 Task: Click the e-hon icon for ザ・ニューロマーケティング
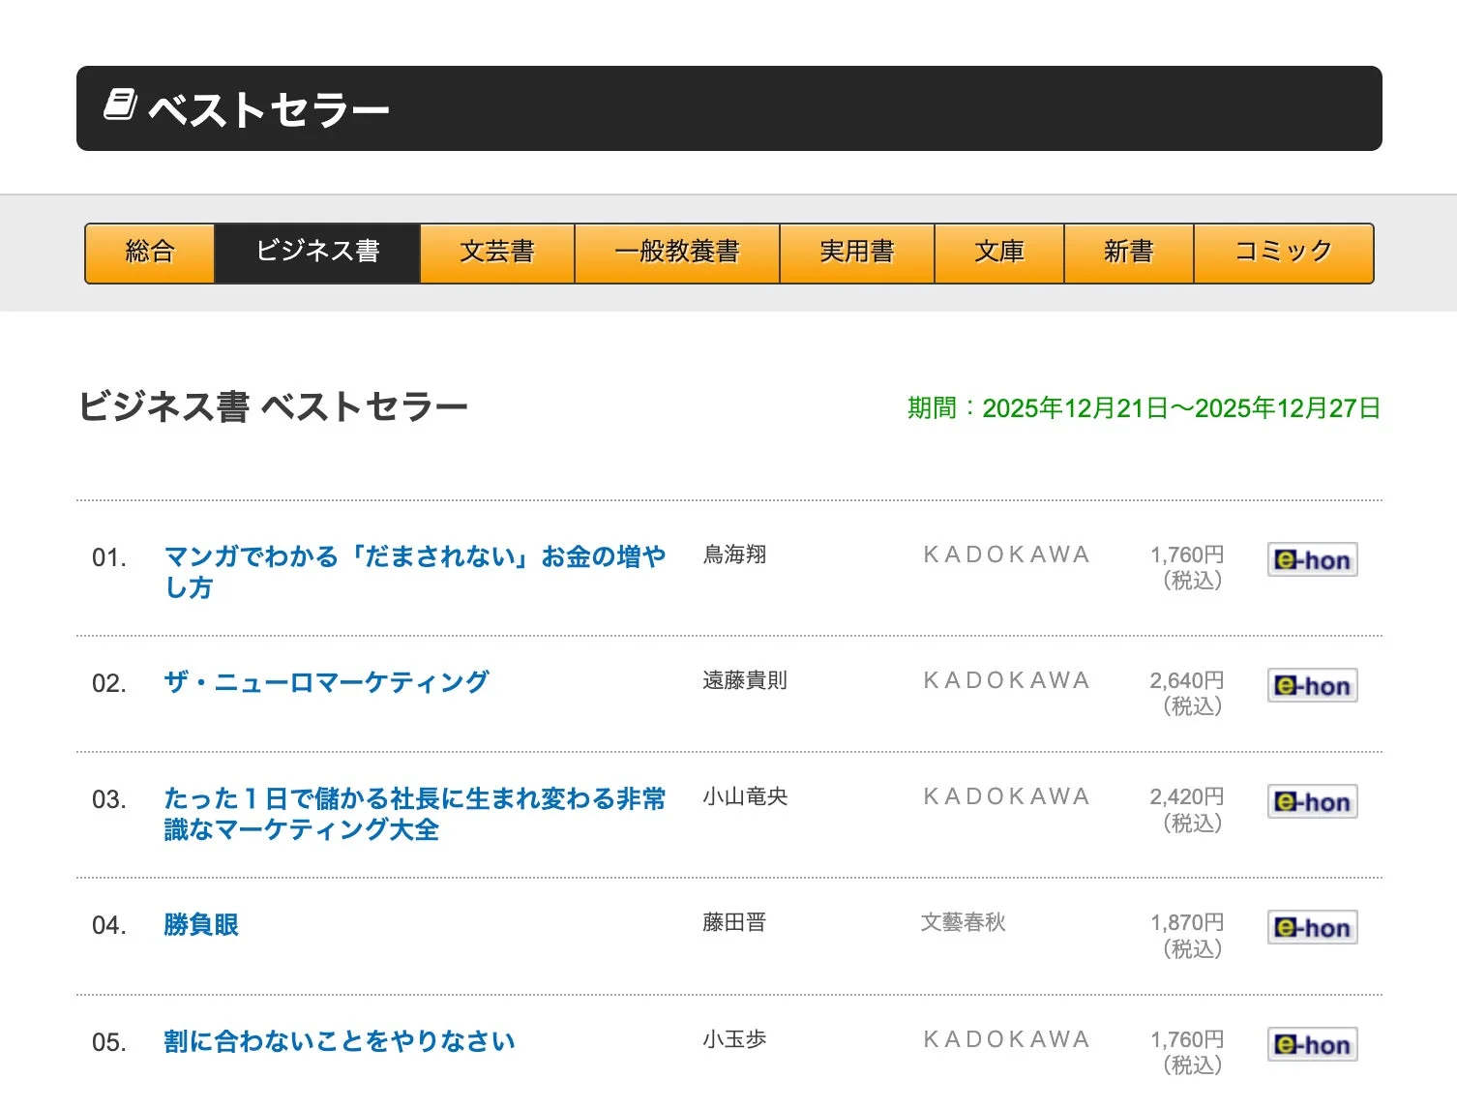tap(1312, 684)
